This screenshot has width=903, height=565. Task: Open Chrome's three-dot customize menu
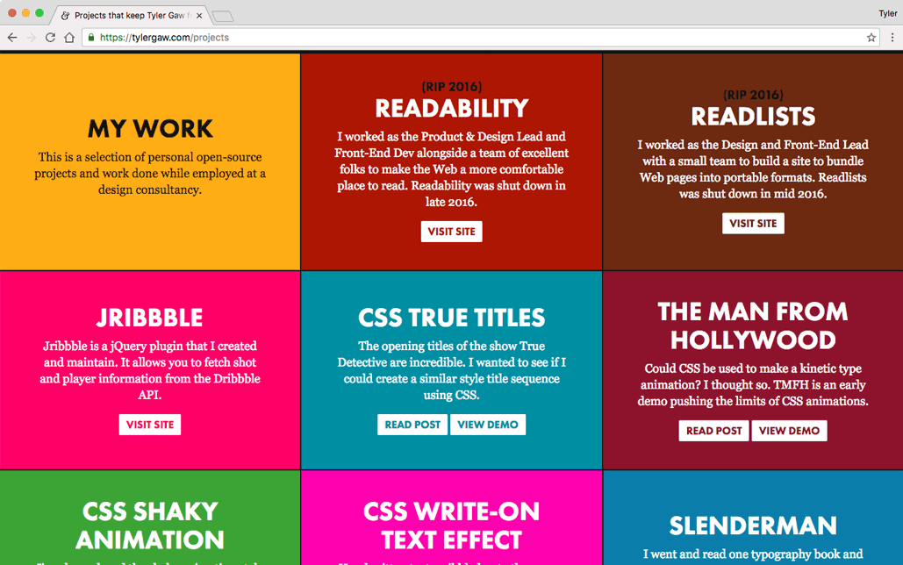point(892,37)
